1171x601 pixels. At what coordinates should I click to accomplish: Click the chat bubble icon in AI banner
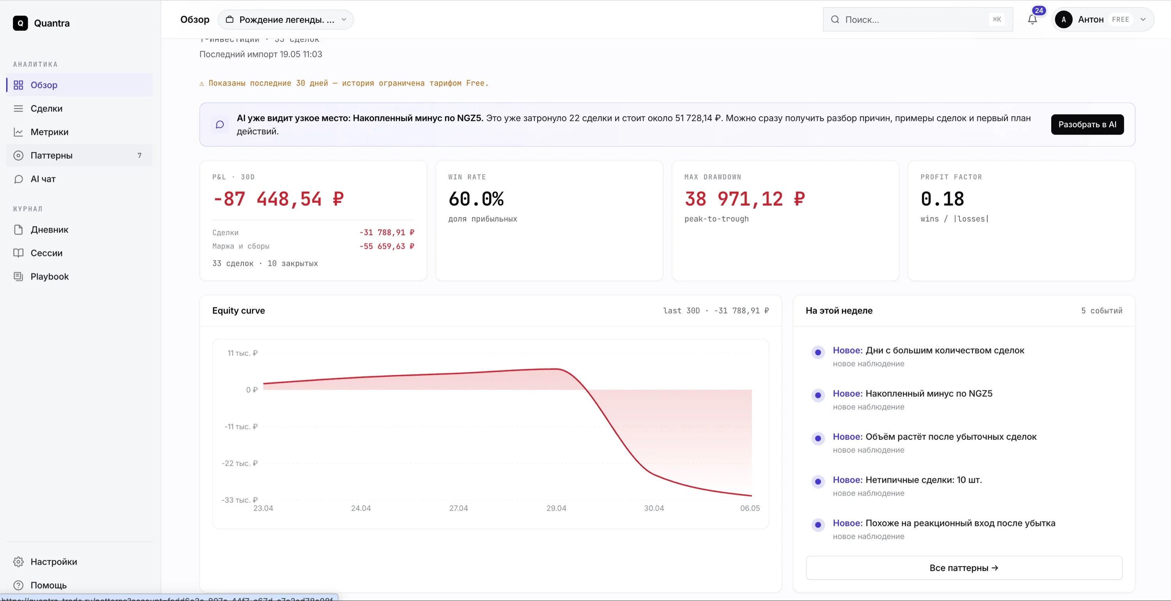coord(219,124)
